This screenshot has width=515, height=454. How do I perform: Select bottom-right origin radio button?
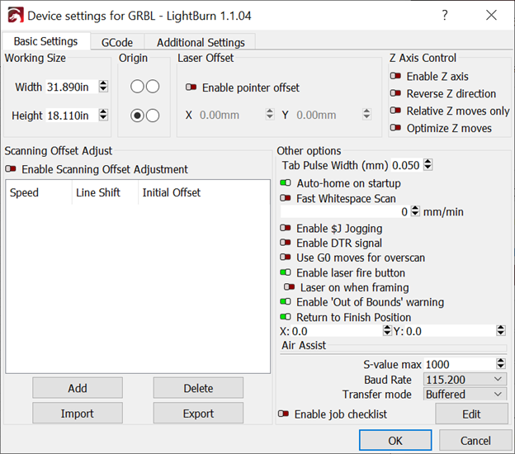(x=153, y=116)
